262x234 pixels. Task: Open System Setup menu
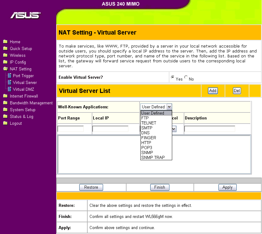click(23, 110)
